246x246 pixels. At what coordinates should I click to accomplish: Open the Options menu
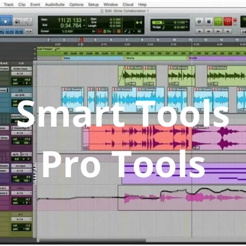point(76,4)
